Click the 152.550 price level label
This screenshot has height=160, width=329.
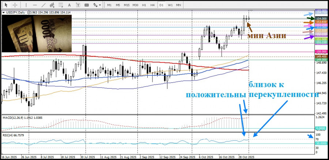click(321, 31)
